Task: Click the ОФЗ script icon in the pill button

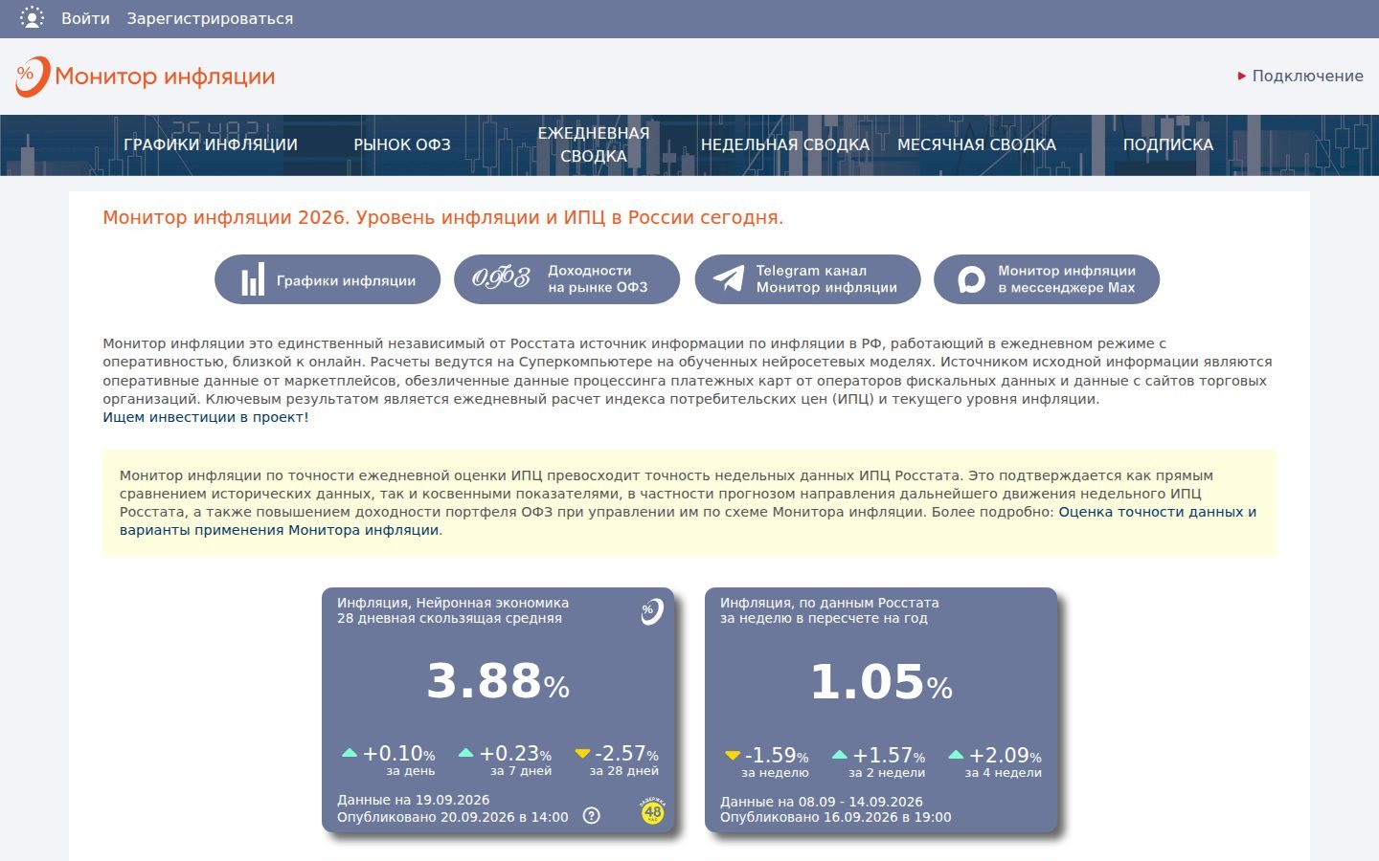Action: click(501, 278)
